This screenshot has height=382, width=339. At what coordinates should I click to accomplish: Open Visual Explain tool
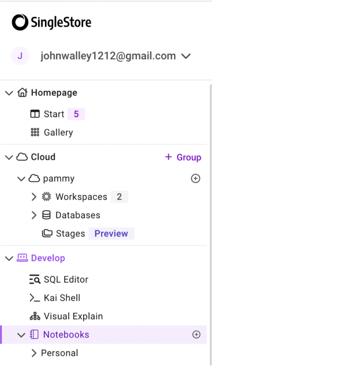tap(73, 316)
